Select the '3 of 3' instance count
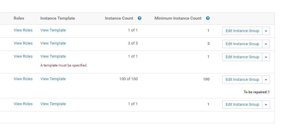Image resolution: width=282 pixels, height=128 pixels. (x=133, y=43)
